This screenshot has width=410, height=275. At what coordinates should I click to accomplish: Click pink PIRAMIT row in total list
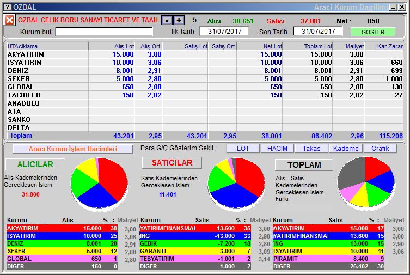[x=328, y=259]
